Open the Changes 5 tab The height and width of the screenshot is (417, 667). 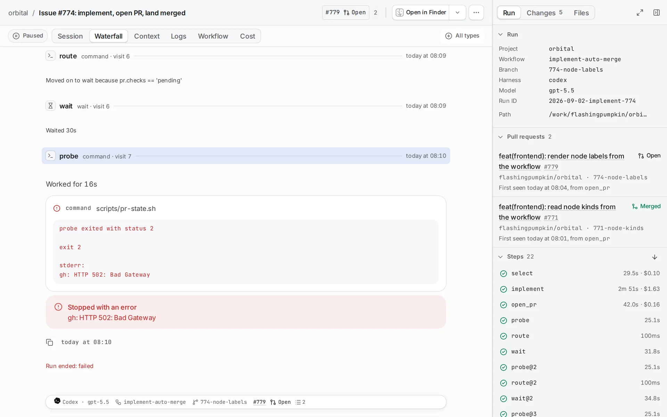[544, 13]
